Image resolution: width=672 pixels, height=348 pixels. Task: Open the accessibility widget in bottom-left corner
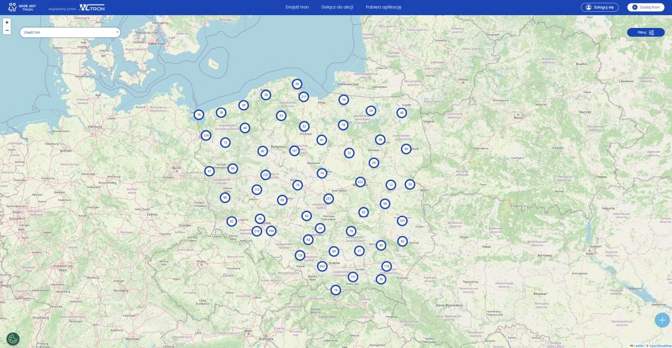tap(13, 338)
